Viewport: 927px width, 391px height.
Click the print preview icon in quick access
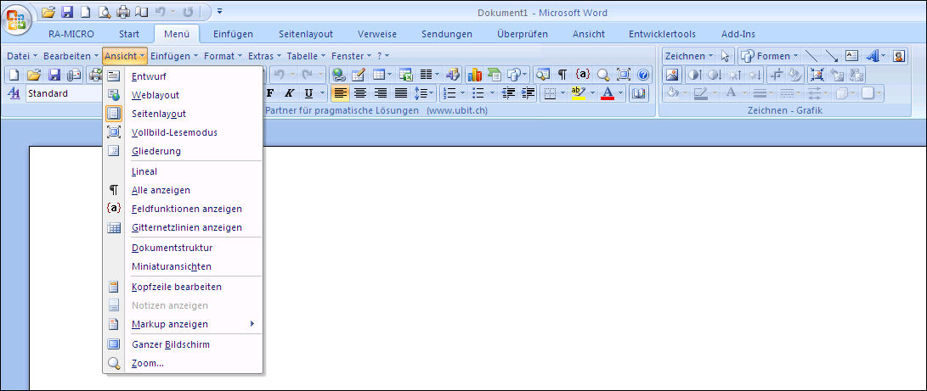[x=104, y=12]
